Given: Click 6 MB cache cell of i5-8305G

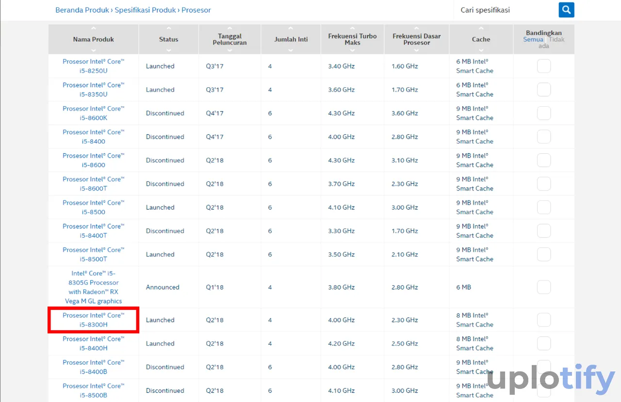Looking at the screenshot, I should [x=464, y=287].
